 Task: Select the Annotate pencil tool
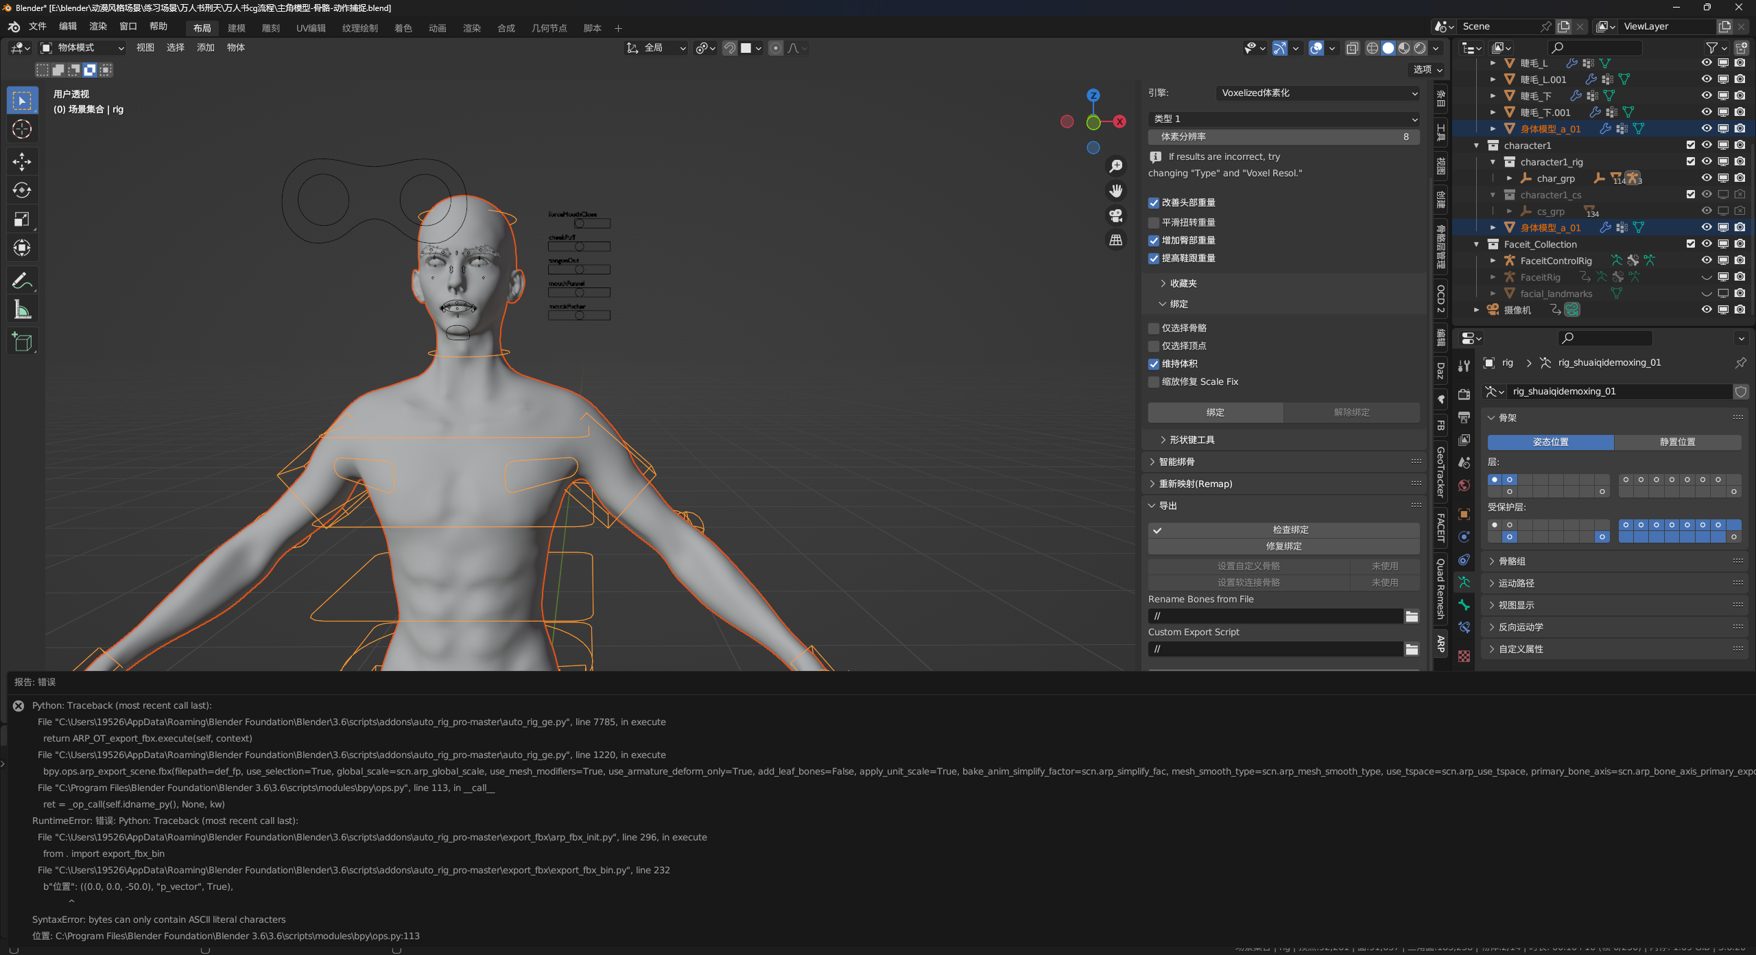pos(22,281)
